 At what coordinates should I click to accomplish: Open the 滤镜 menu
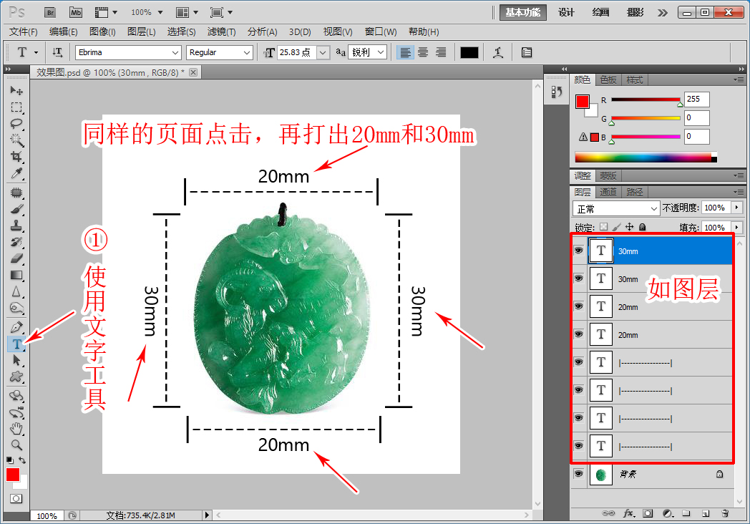222,31
